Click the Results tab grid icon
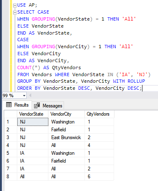Image resolution: width=158 pixels, height=191 pixels. (x=9, y=105)
